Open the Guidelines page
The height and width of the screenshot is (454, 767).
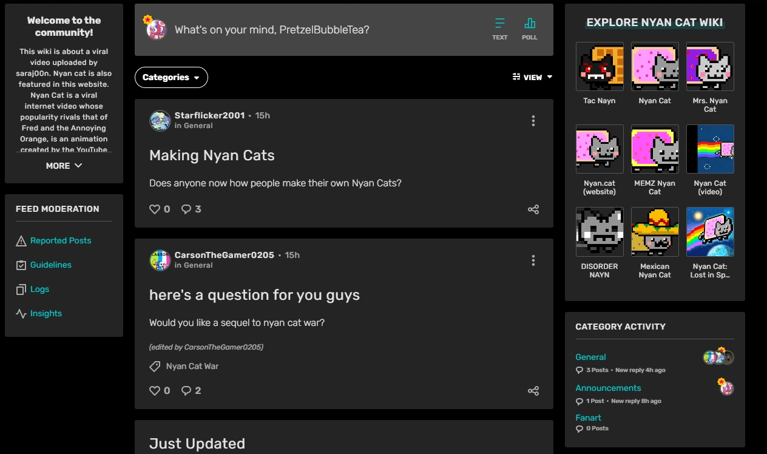(x=51, y=265)
